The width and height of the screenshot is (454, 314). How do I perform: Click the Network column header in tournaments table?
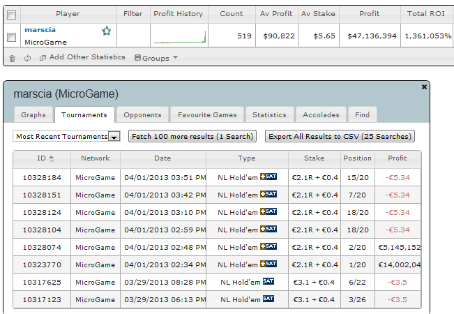(x=96, y=158)
